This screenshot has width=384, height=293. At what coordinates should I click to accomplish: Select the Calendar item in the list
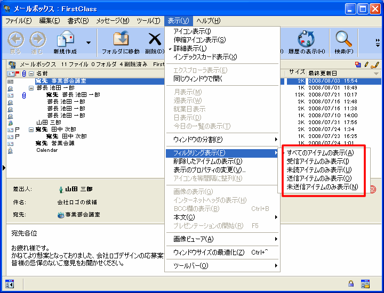(x=46, y=150)
